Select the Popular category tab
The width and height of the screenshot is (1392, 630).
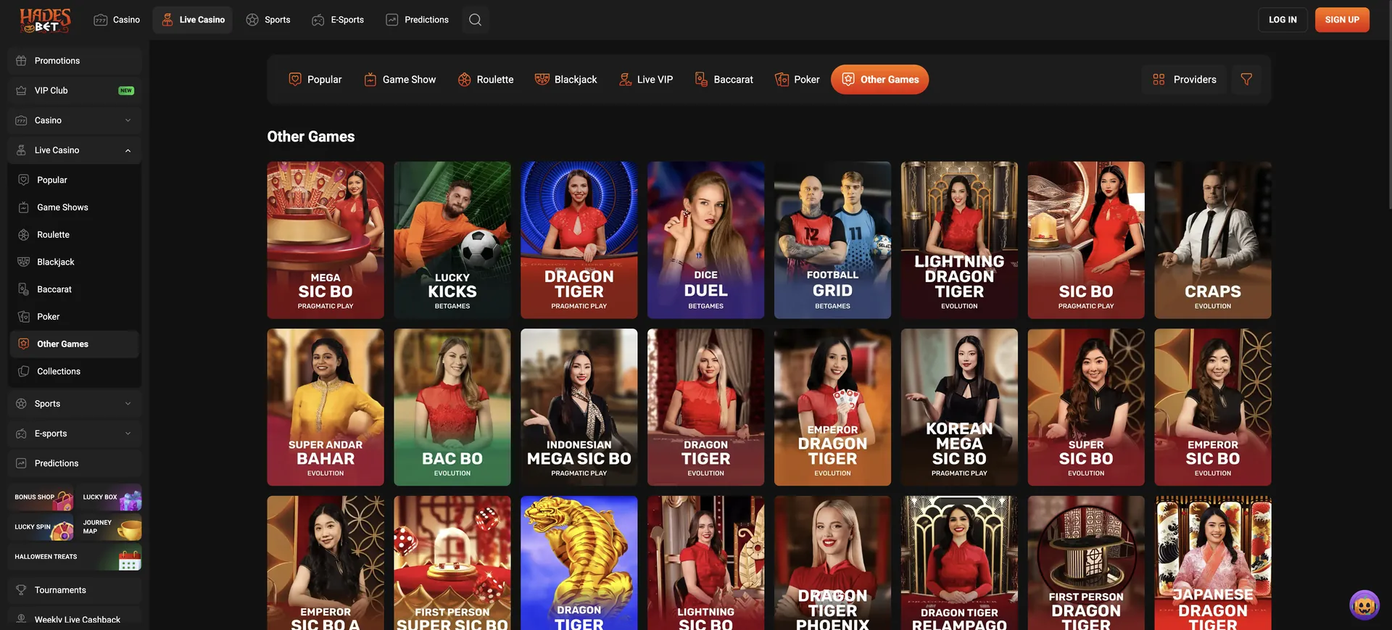315,80
